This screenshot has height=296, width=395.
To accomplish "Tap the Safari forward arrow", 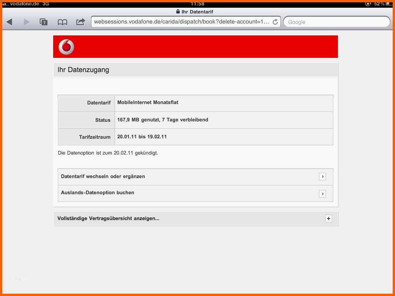I will pyautogui.click(x=27, y=22).
